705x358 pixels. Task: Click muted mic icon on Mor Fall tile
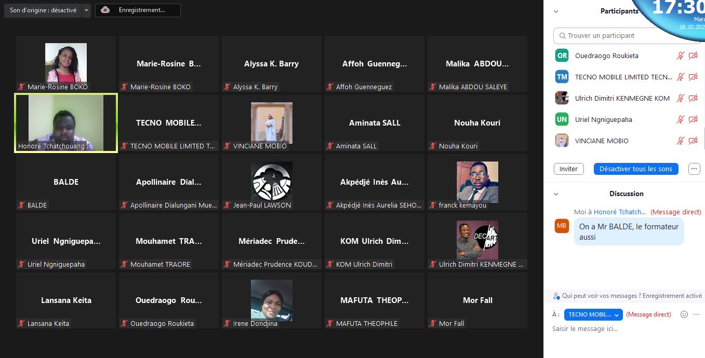coord(433,323)
